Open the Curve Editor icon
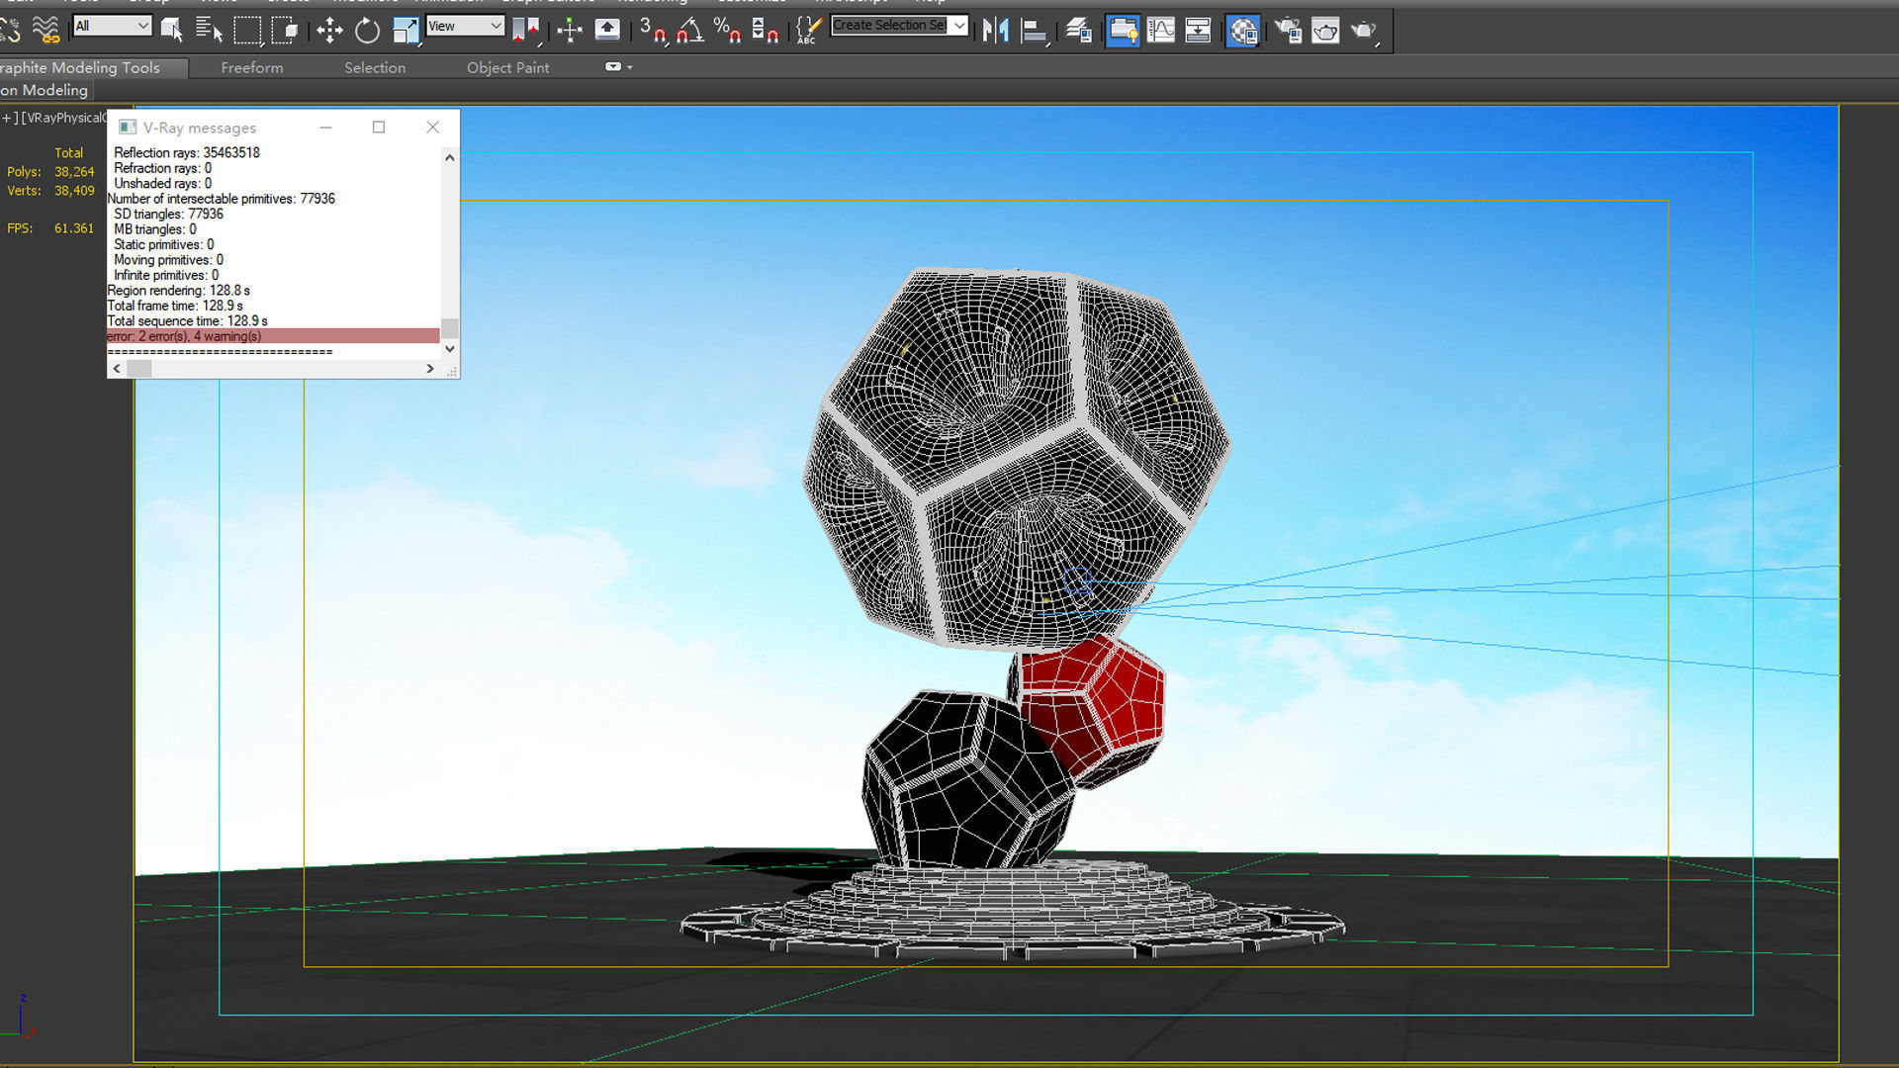Image resolution: width=1899 pixels, height=1068 pixels. (1161, 31)
